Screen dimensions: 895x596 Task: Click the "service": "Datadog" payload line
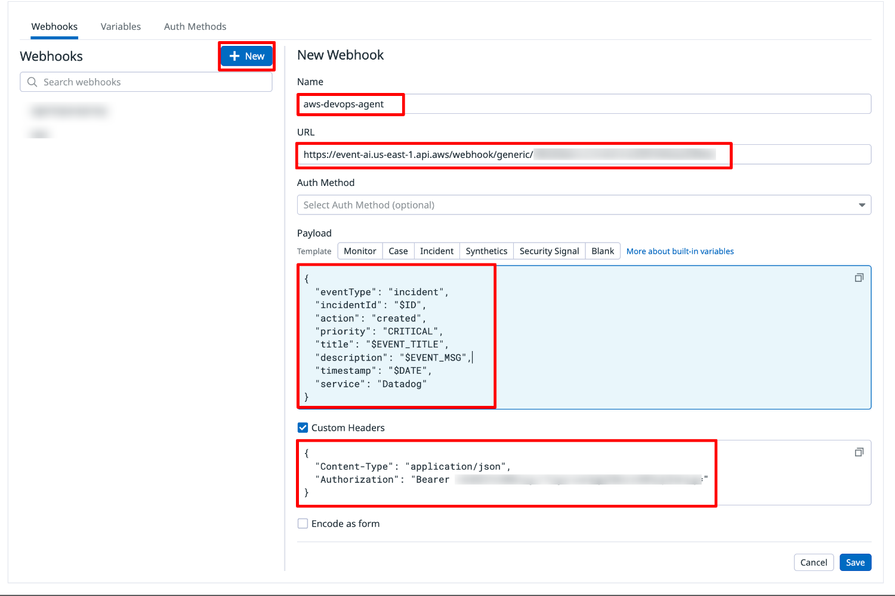pos(371,384)
